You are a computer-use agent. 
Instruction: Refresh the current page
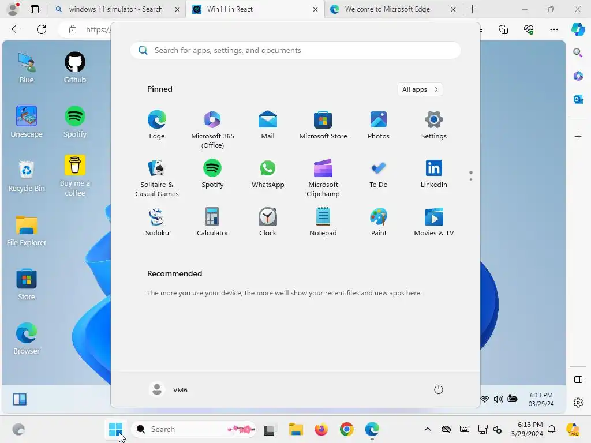[x=42, y=29]
